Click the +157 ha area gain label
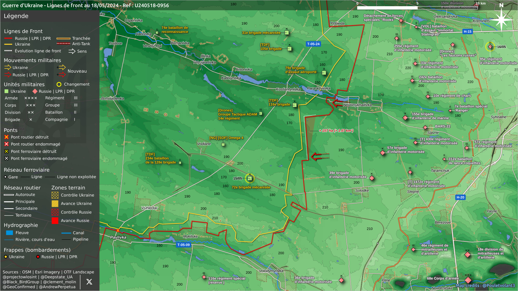The image size is (518, 291). tap(336, 131)
